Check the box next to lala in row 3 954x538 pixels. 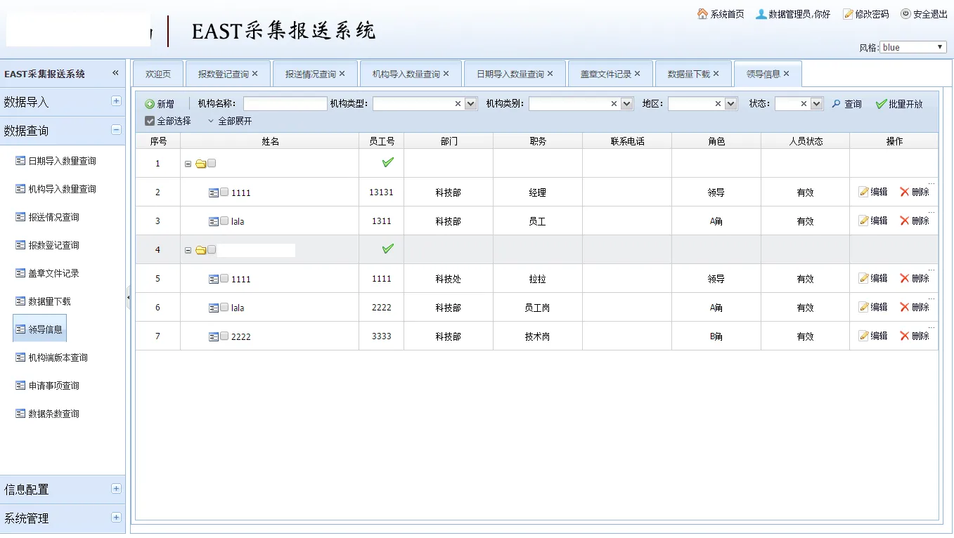(224, 221)
